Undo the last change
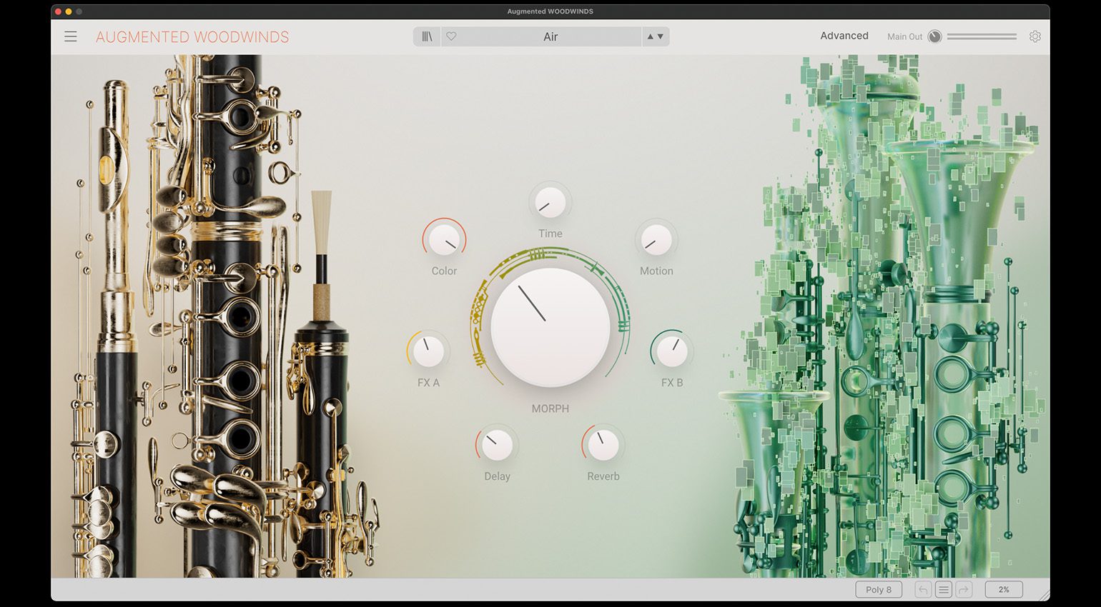 pos(923,590)
